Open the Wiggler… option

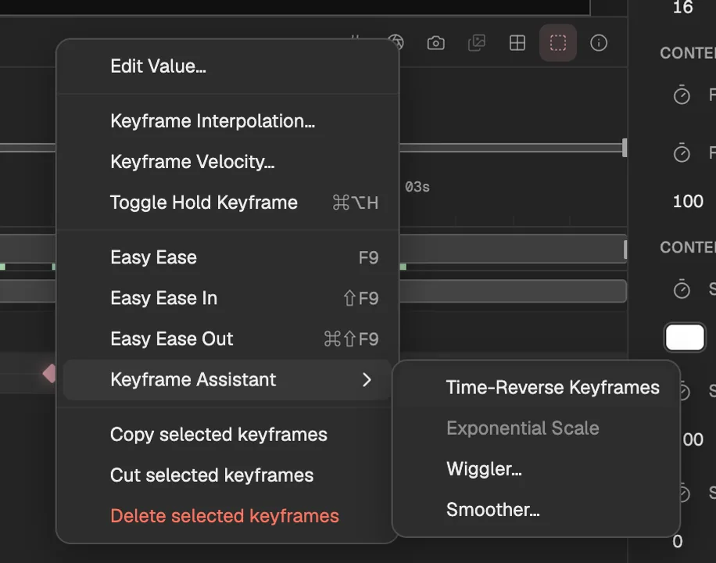click(x=536, y=469)
